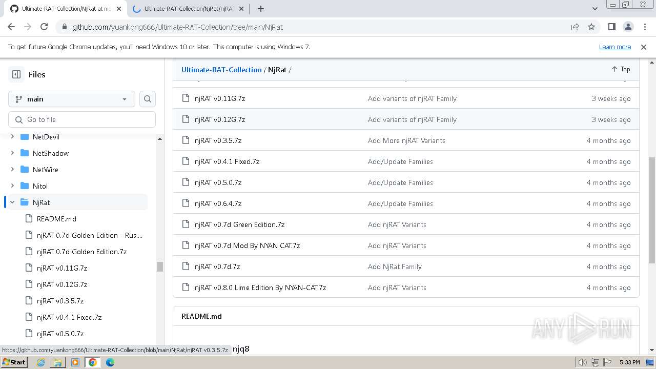Launch Internet Explorer from the taskbar
The height and width of the screenshot is (369, 656).
click(40, 362)
